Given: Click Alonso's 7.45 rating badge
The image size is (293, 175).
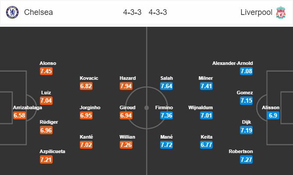Looking at the screenshot, I should point(46,71).
